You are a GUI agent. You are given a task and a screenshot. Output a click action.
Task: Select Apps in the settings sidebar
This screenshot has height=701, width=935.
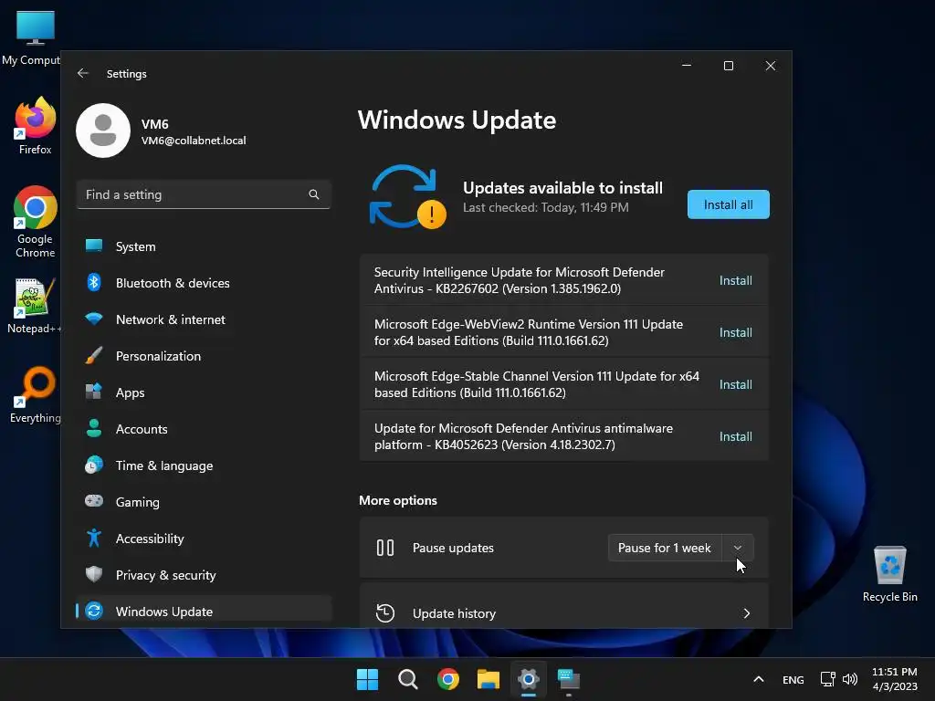coord(204,392)
